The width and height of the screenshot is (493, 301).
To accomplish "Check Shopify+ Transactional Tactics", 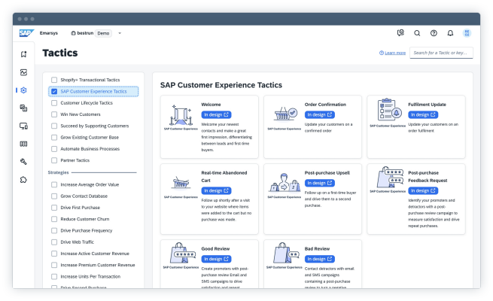I will point(54,80).
